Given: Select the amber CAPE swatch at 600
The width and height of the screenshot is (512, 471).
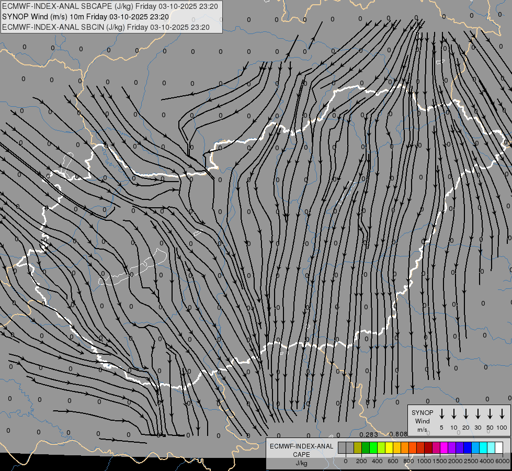Looking at the screenshot, I should point(397,447).
